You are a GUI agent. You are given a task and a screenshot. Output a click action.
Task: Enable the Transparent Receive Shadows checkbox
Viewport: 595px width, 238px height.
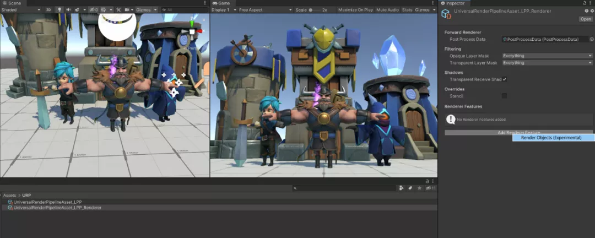(x=504, y=79)
